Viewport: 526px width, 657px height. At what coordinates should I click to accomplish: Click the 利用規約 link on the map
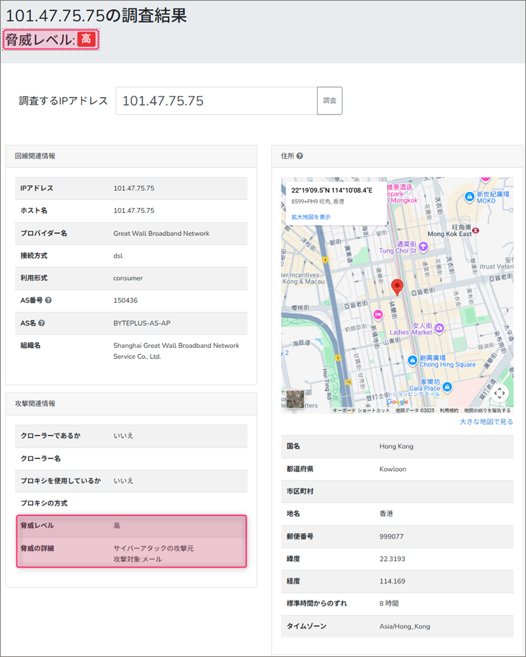(449, 410)
